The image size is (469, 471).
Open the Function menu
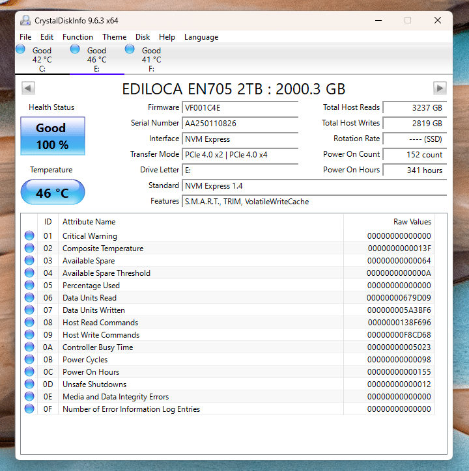[x=78, y=37]
